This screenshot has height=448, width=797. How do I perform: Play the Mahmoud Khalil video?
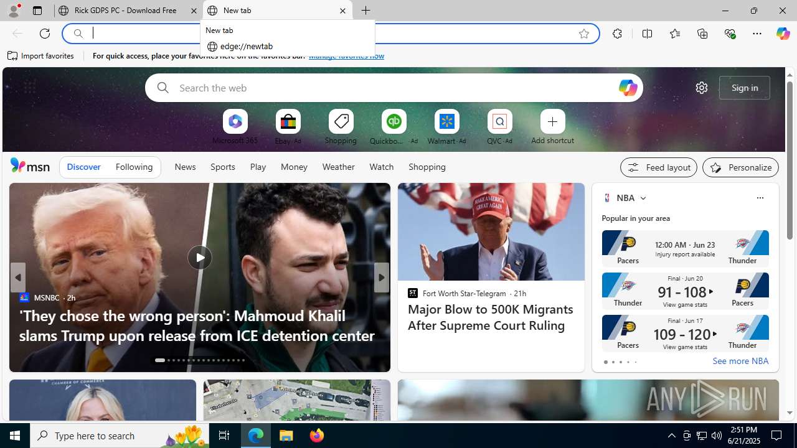[x=199, y=258]
